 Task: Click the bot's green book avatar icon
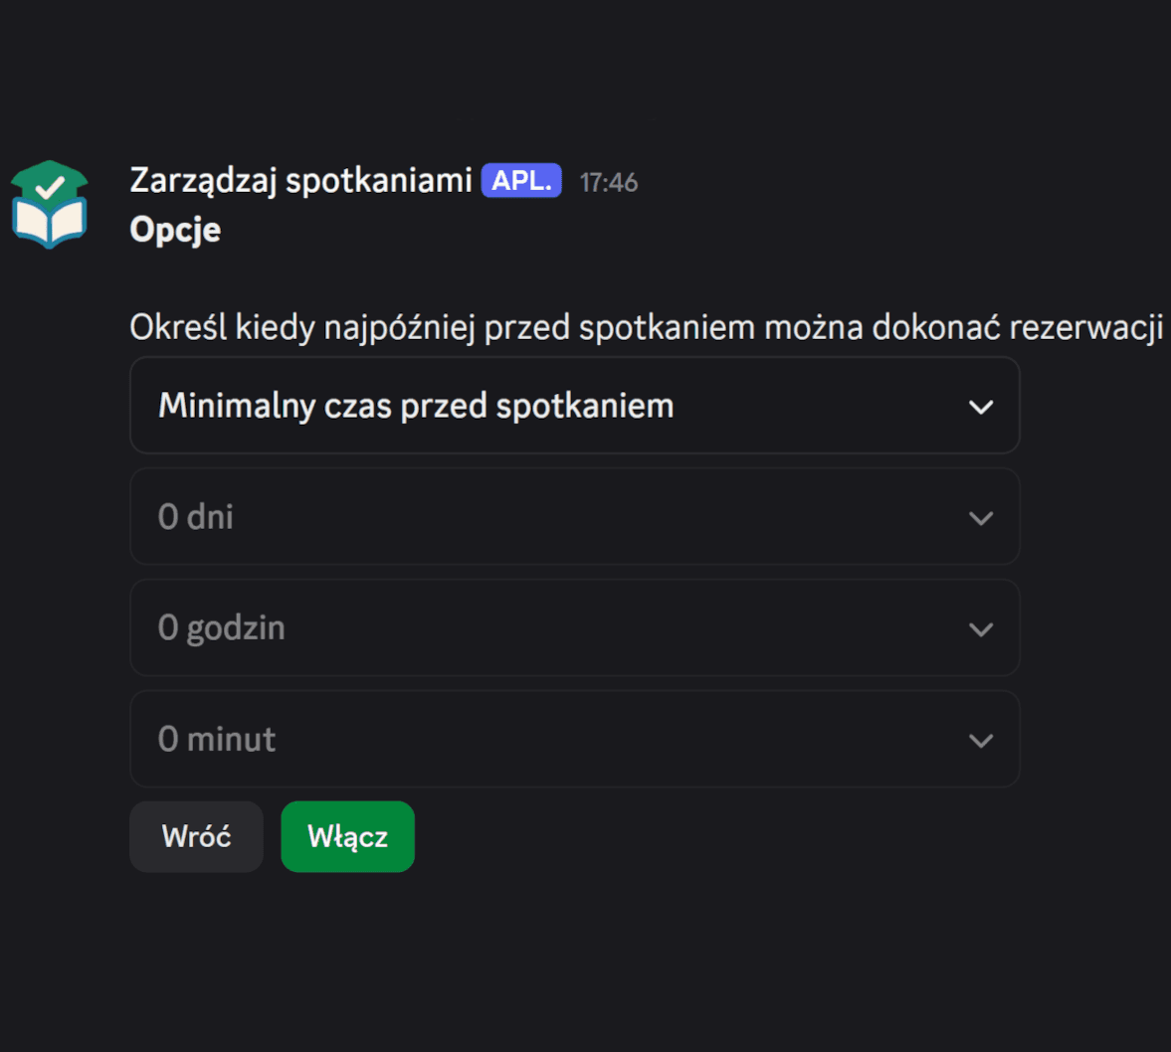click(49, 202)
